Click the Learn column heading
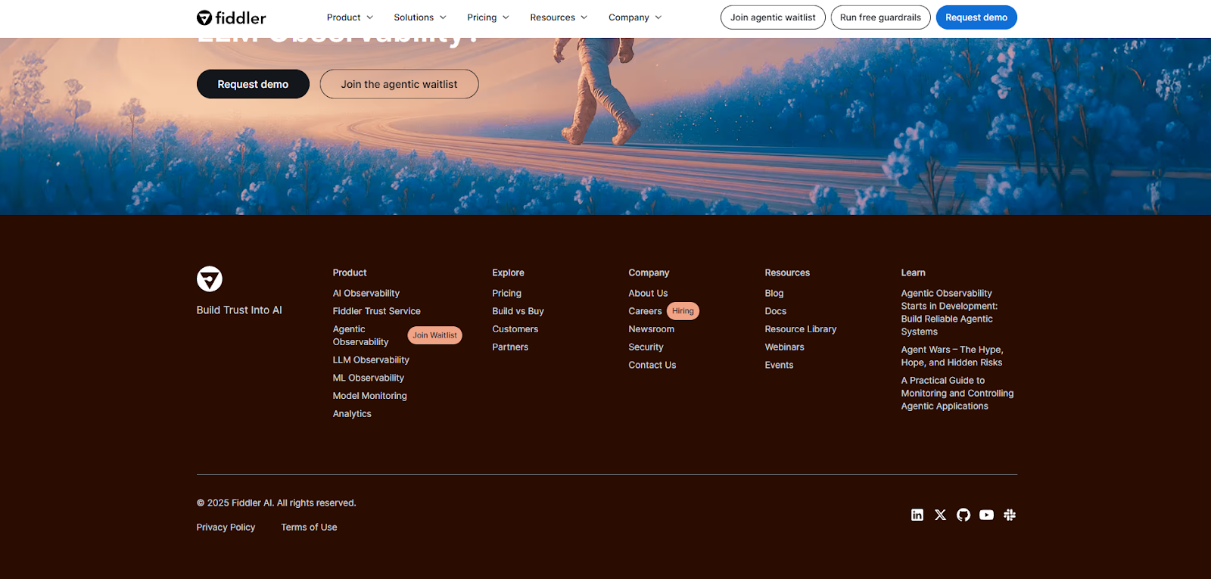 913,272
